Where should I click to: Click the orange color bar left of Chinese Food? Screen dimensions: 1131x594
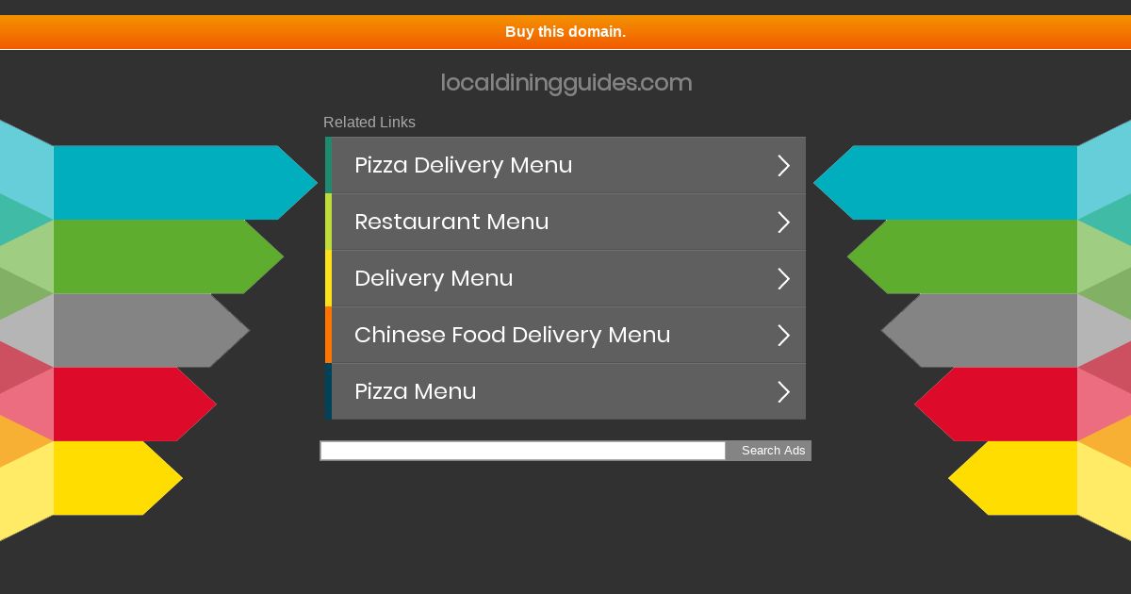pyautogui.click(x=328, y=335)
